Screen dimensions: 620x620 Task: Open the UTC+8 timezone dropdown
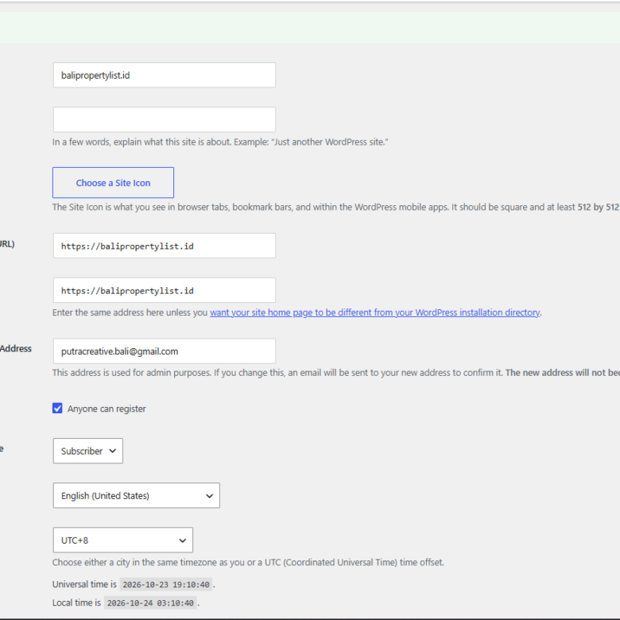[123, 541]
